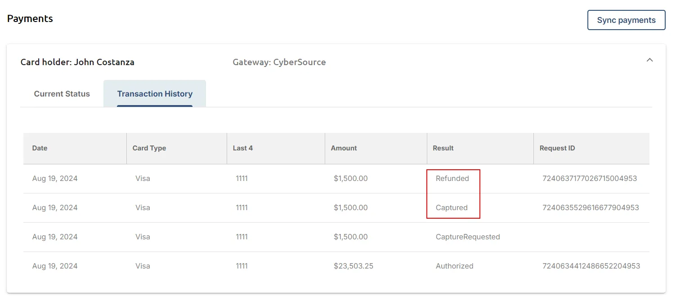
Task: Click the $1,500.00 amount in Refunded row
Action: point(351,179)
